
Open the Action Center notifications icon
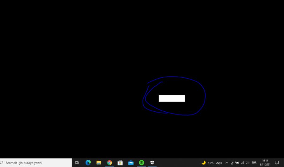[x=277, y=163]
